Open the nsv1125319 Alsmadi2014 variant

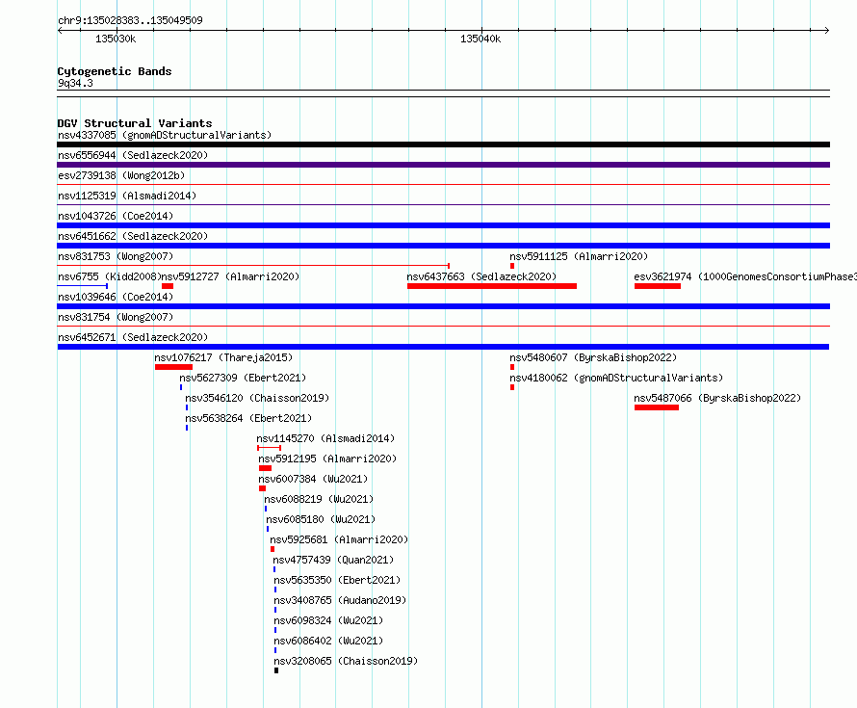point(127,196)
